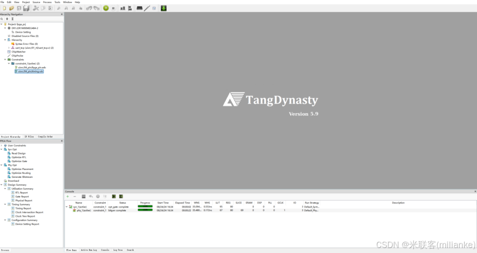Click the Redo arrow toolbar icon

click(96, 8)
